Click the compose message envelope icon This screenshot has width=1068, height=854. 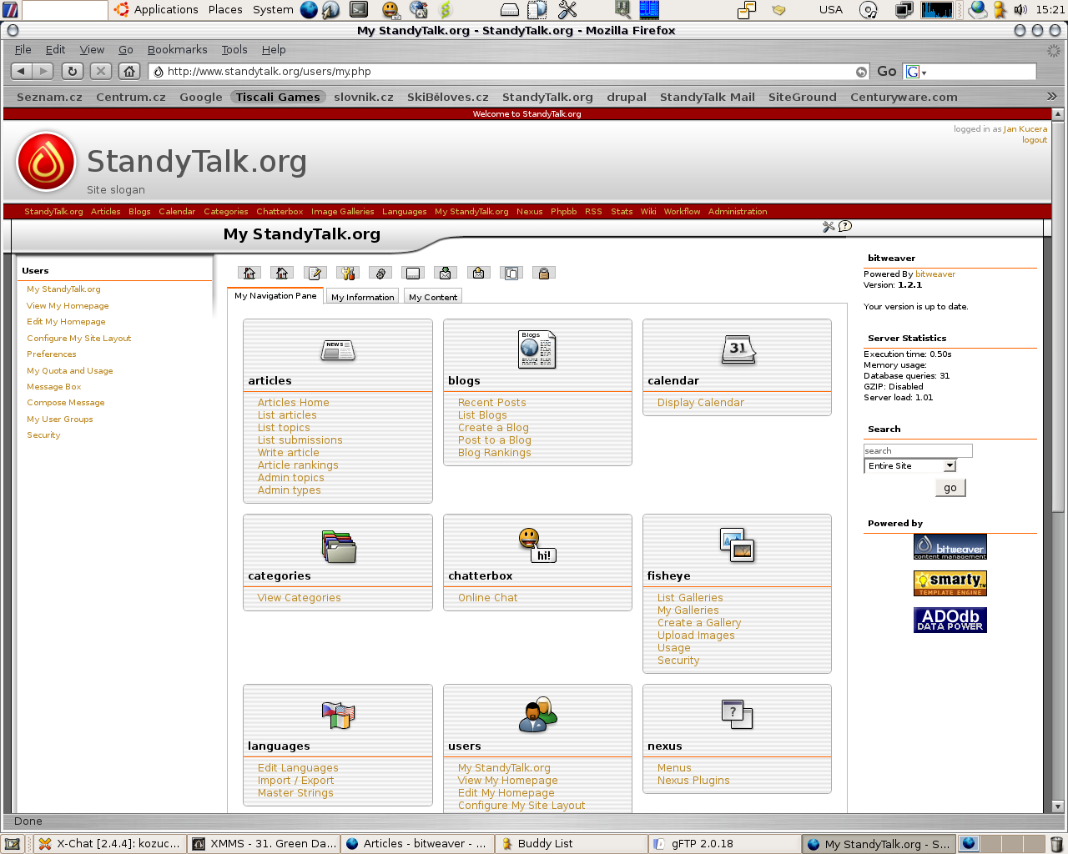tap(478, 273)
